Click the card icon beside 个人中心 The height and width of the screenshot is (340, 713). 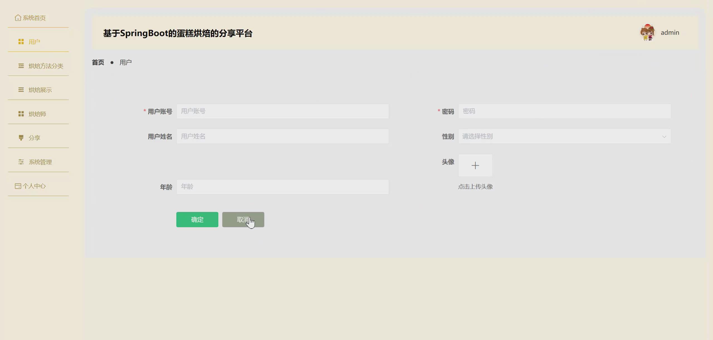(18, 186)
